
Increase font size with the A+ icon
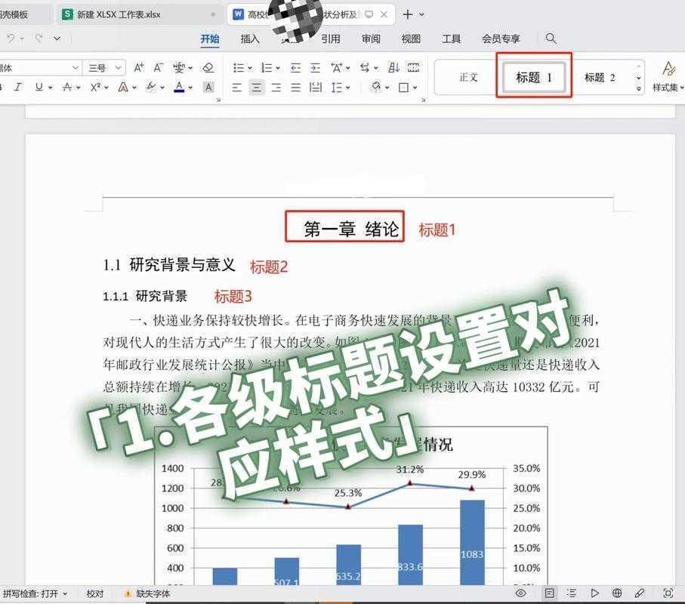tap(137, 67)
